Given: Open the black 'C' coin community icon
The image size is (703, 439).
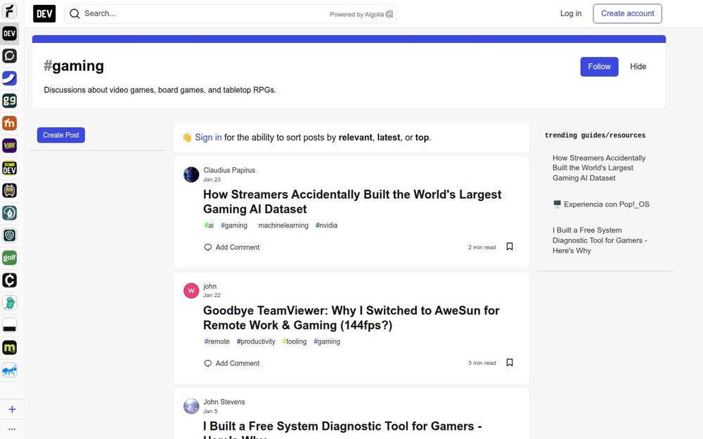Looking at the screenshot, I should pos(9,280).
